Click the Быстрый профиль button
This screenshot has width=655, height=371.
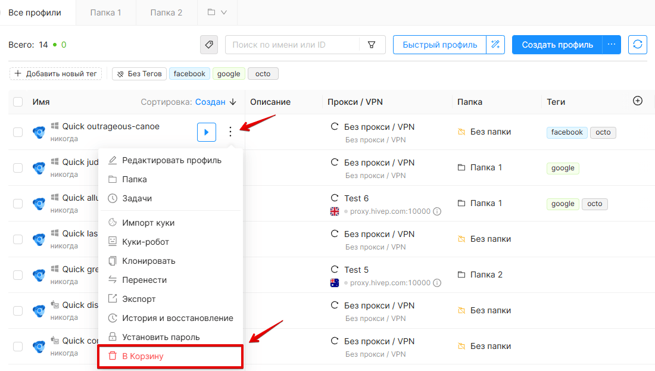coord(439,45)
